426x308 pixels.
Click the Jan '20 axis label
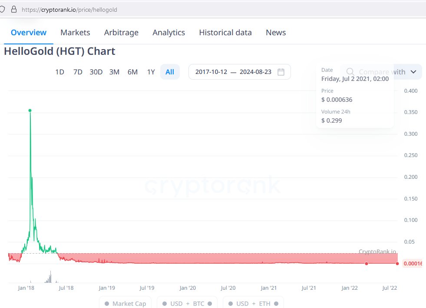pos(188,288)
